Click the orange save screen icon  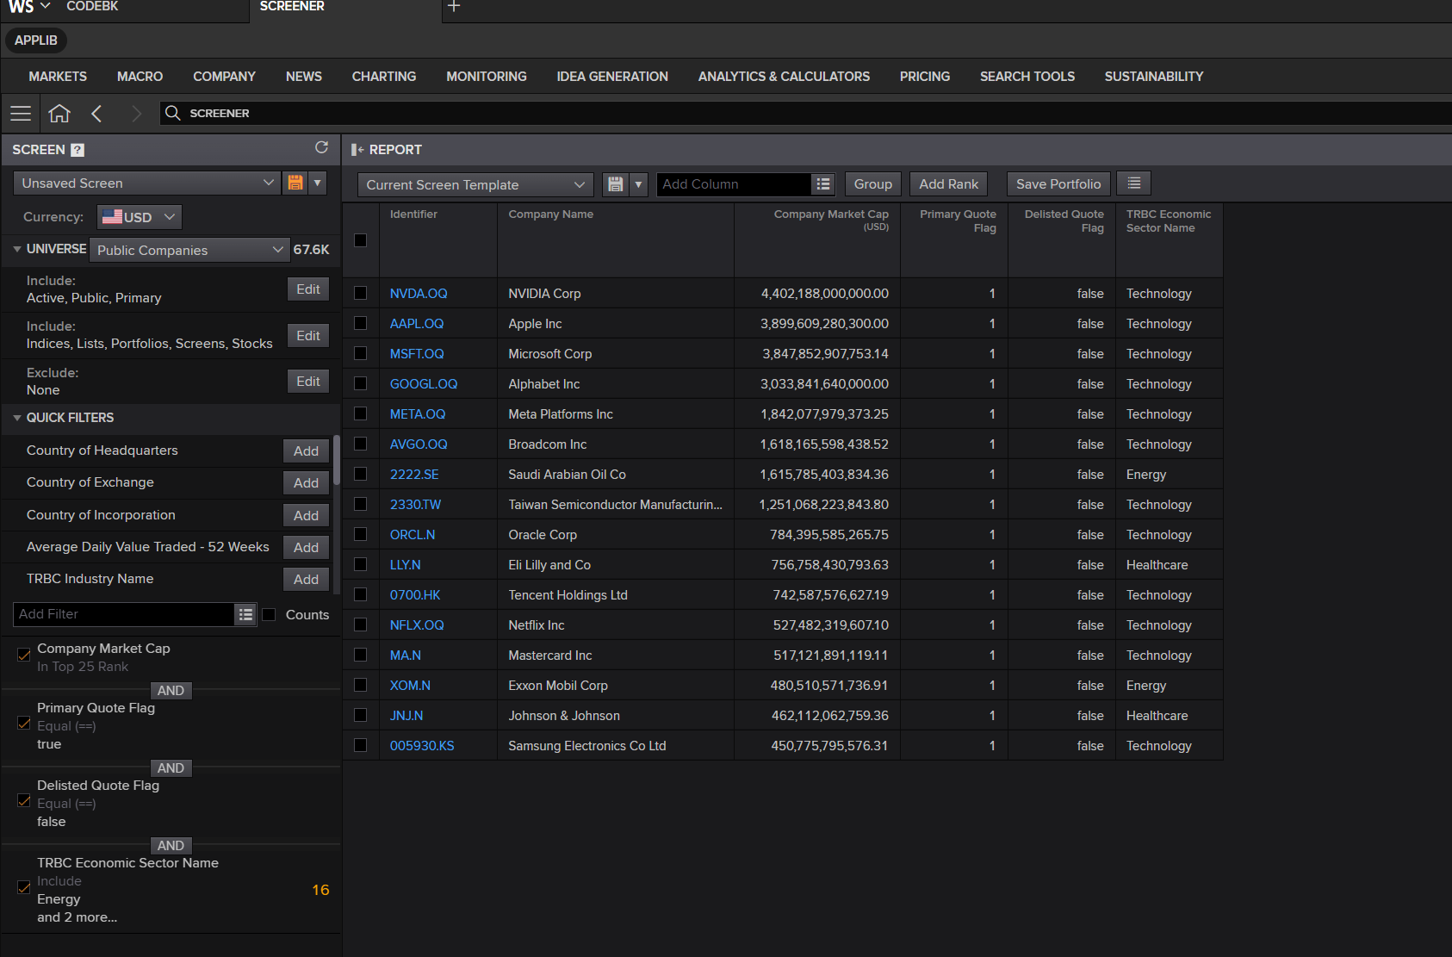tap(295, 183)
